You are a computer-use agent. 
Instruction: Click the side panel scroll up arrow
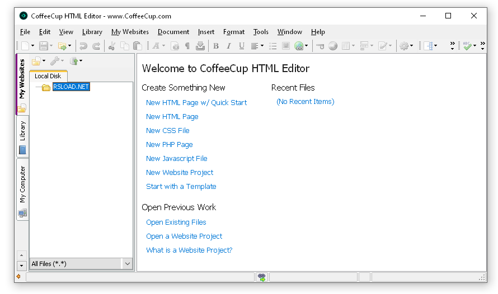[21, 255]
